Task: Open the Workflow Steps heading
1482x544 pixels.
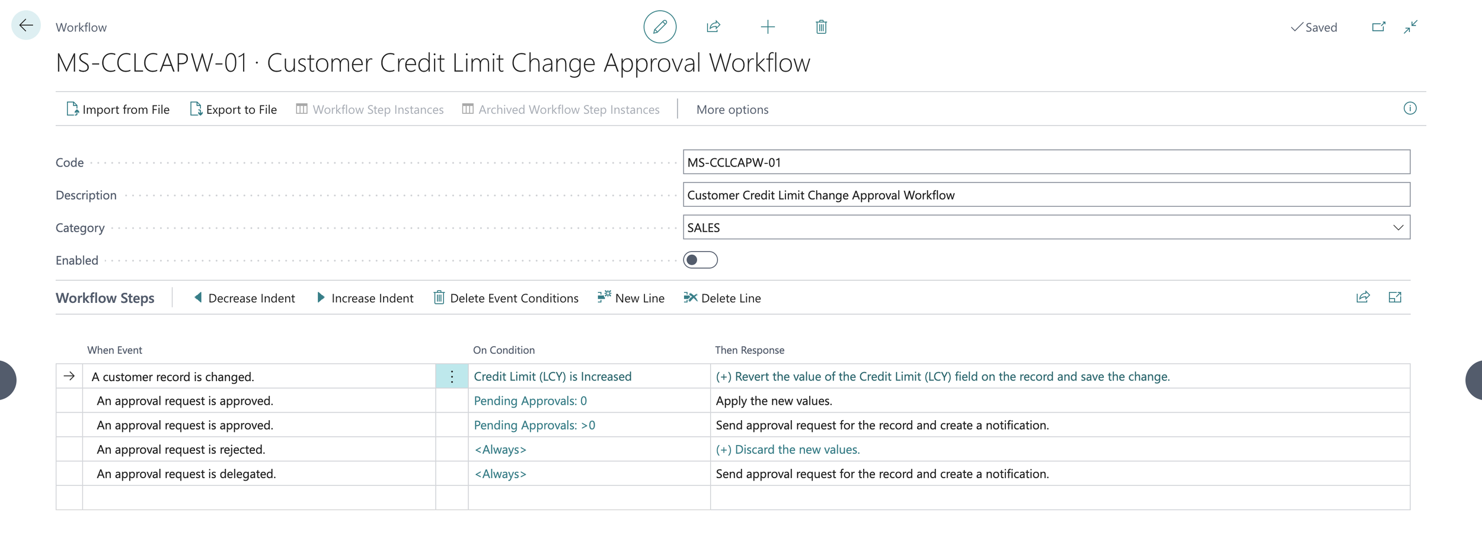Action: (105, 298)
